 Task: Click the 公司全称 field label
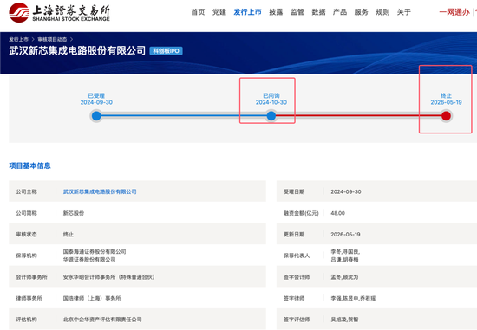tap(27, 191)
